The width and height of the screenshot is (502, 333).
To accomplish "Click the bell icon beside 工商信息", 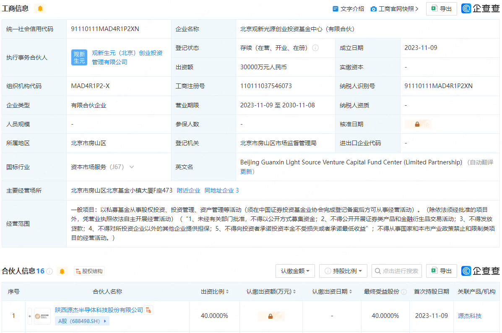I will pos(40,9).
